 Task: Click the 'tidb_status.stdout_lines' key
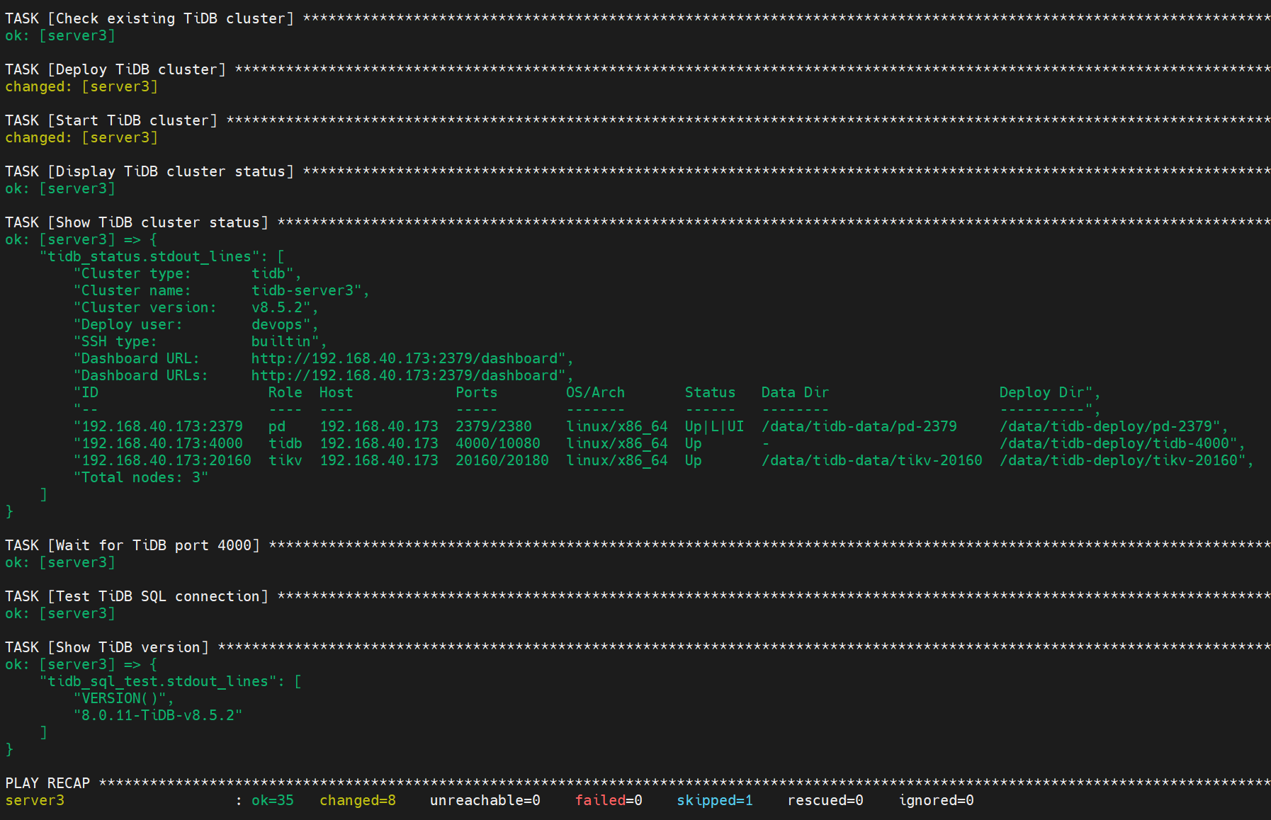(x=149, y=256)
